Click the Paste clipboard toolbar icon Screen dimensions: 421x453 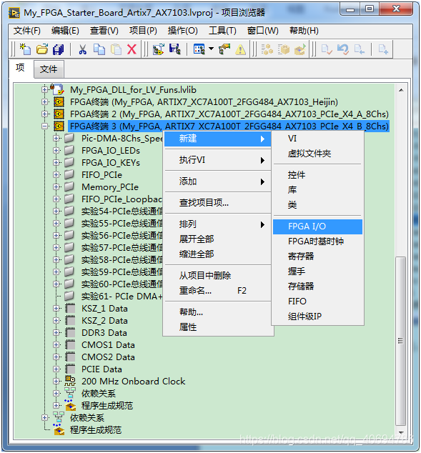[x=116, y=49]
